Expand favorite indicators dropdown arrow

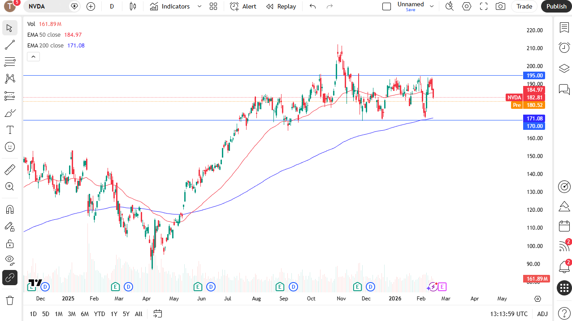199,6
